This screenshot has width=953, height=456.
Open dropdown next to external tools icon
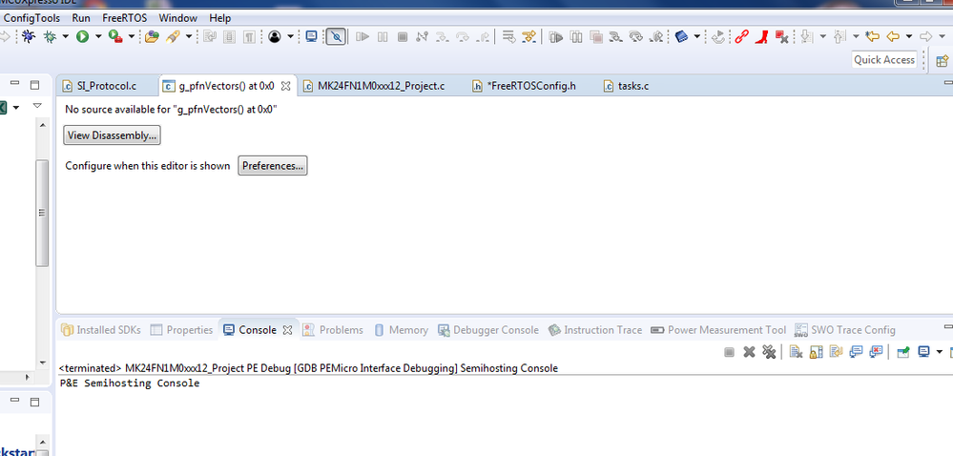point(131,37)
